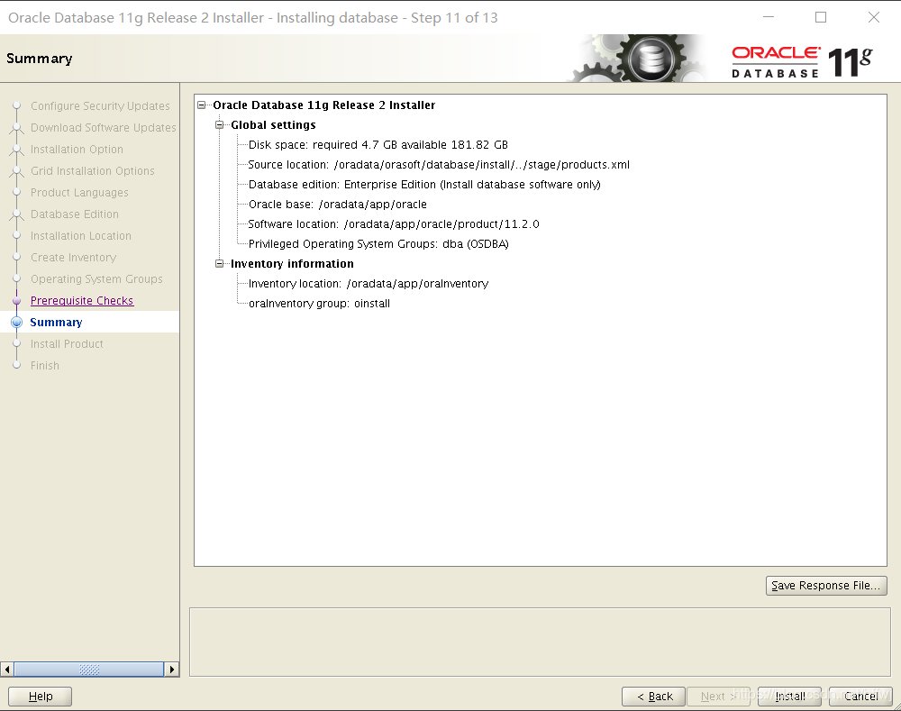Screen dimensions: 901x711
Task: Select Privileged Operating System Groups row
Action: pyautogui.click(x=378, y=243)
